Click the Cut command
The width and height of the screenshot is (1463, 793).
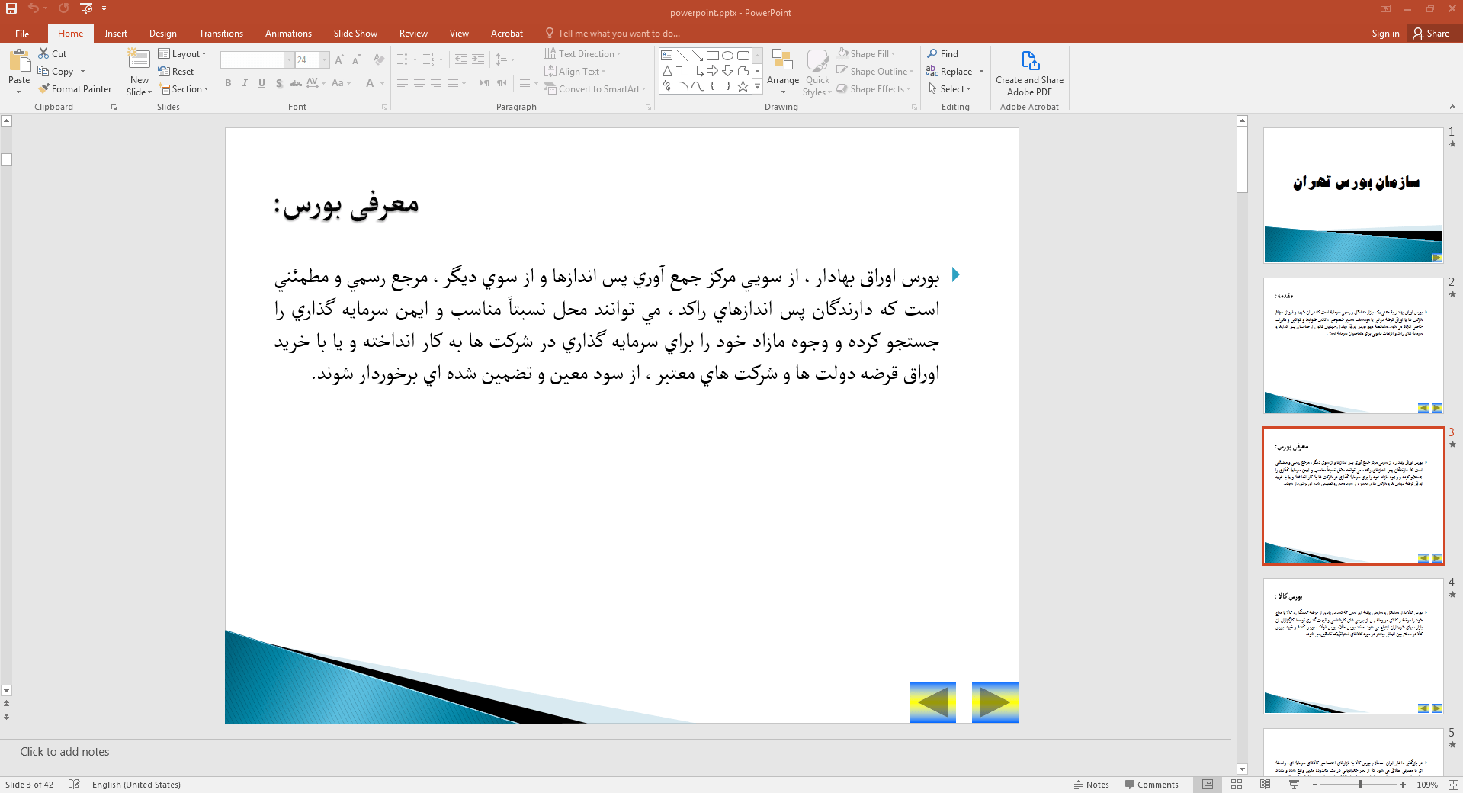pyautogui.click(x=53, y=54)
